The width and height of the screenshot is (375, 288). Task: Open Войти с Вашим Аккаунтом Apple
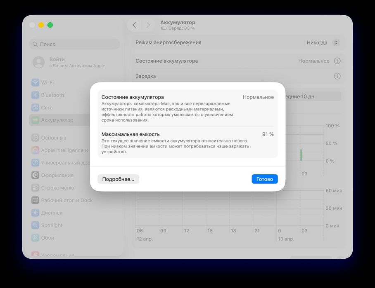tap(69, 62)
